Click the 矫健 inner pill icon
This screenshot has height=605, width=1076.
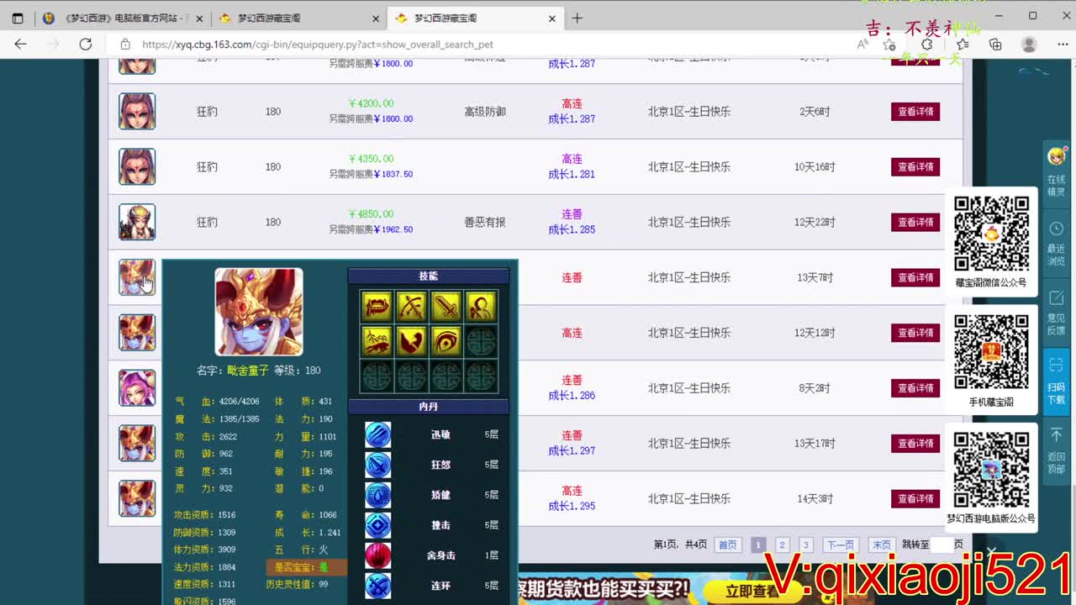377,495
